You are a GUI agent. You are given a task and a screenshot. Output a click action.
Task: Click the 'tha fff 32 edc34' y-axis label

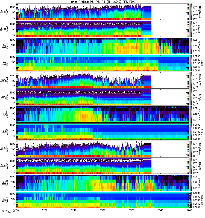[x=4, y=12]
